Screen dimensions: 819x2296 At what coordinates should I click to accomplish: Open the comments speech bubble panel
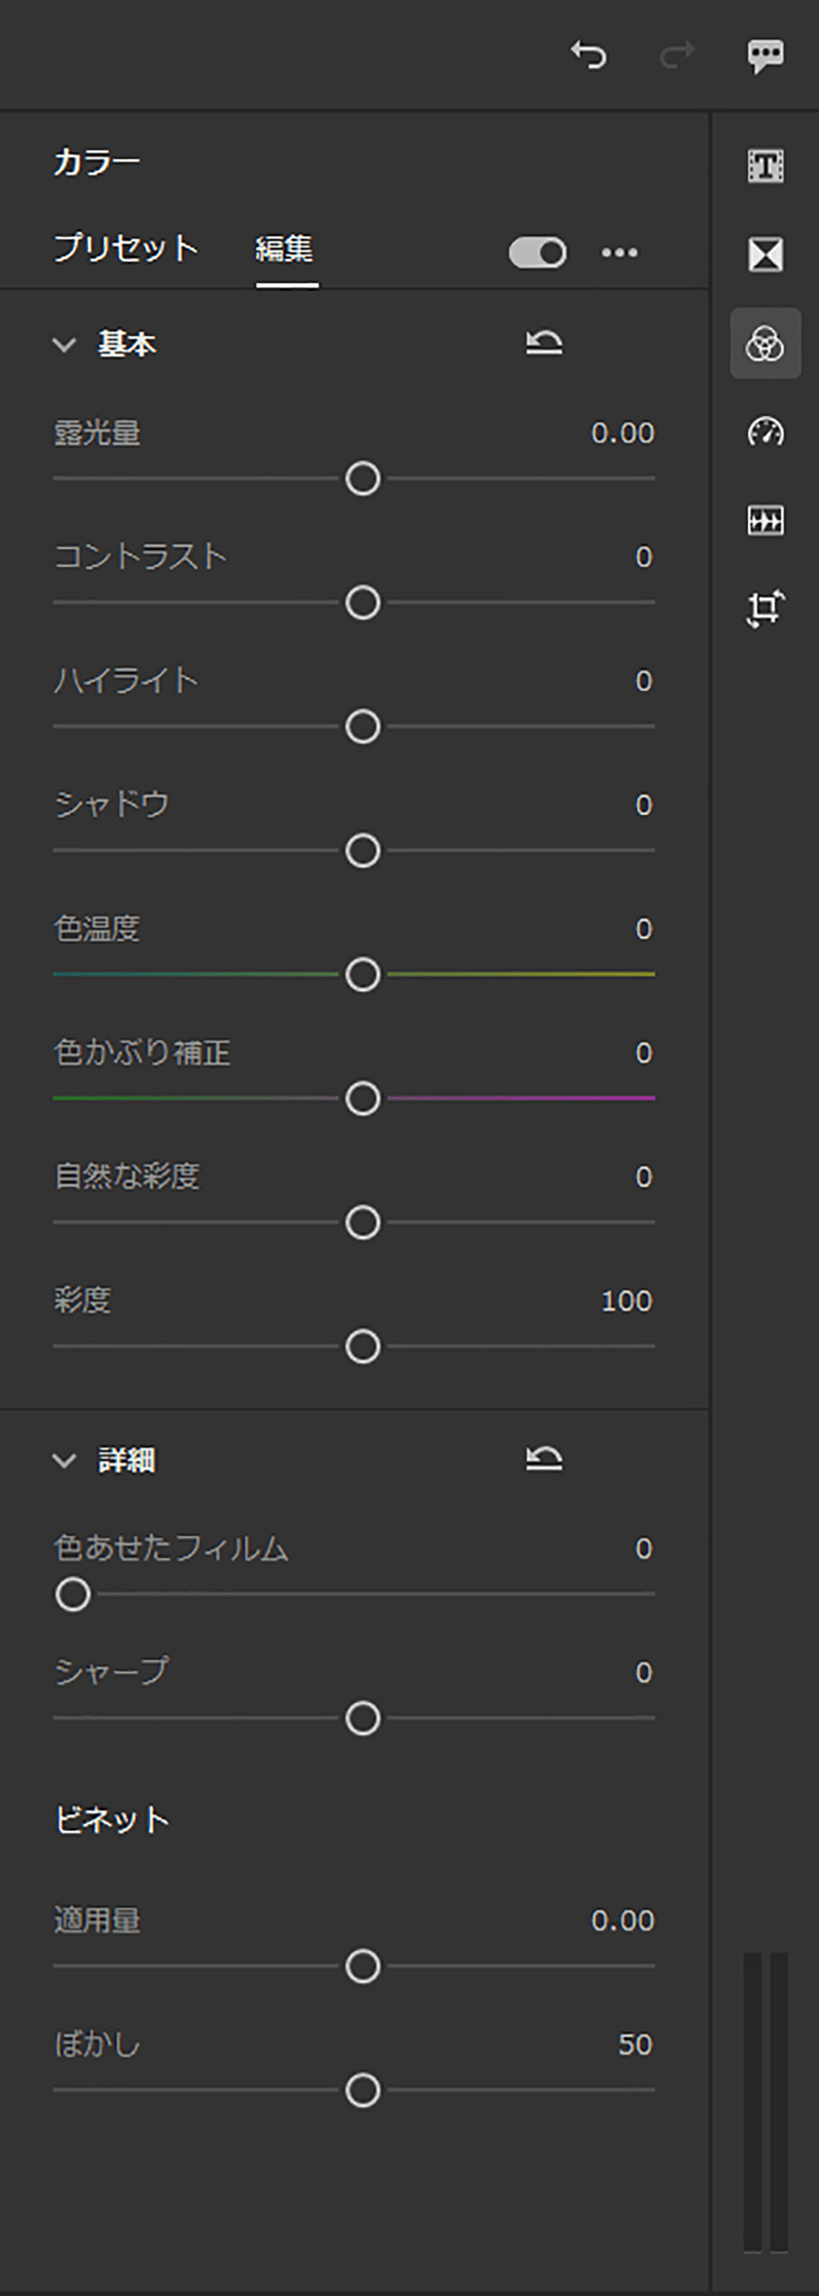point(765,56)
